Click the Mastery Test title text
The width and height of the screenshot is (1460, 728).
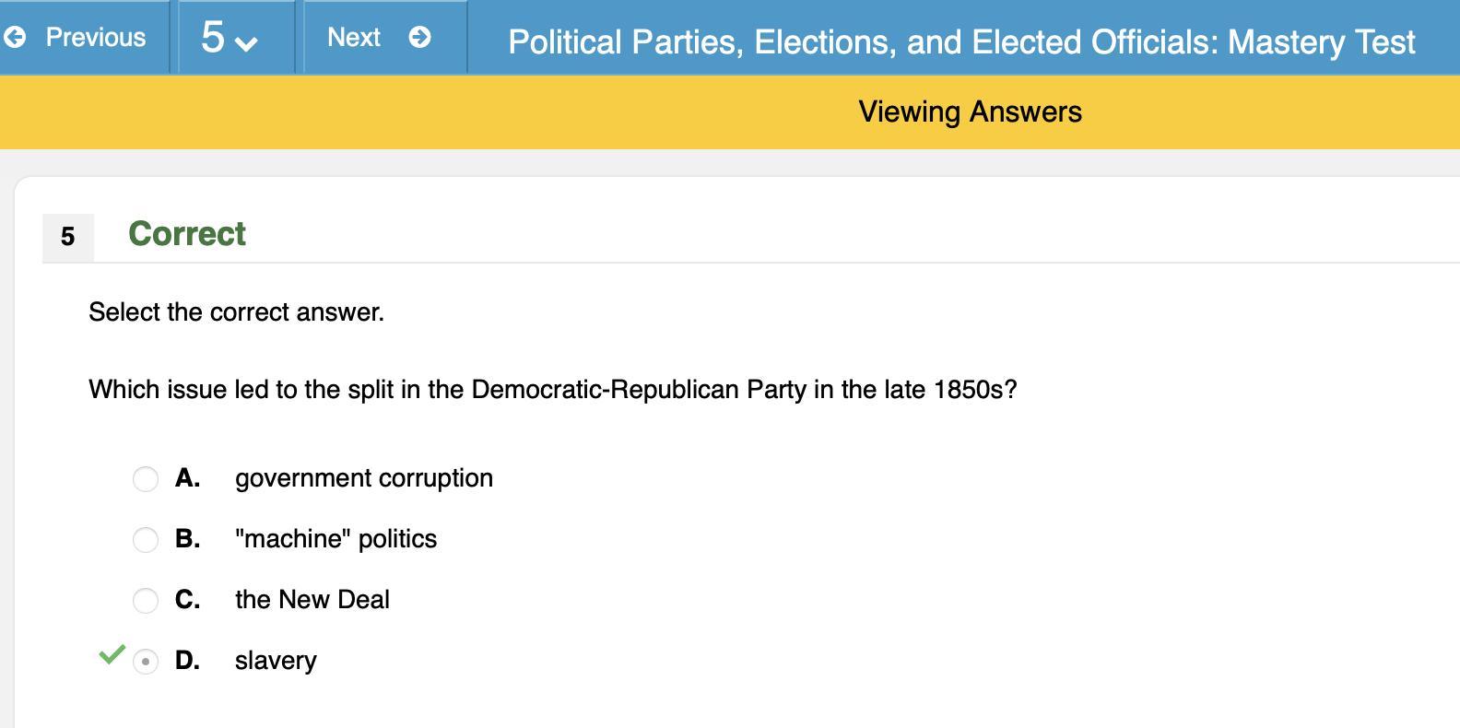[x=960, y=41]
